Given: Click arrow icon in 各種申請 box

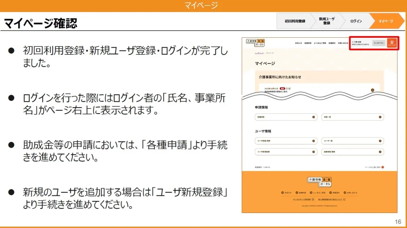Looking at the screenshot, I should coord(314,117).
